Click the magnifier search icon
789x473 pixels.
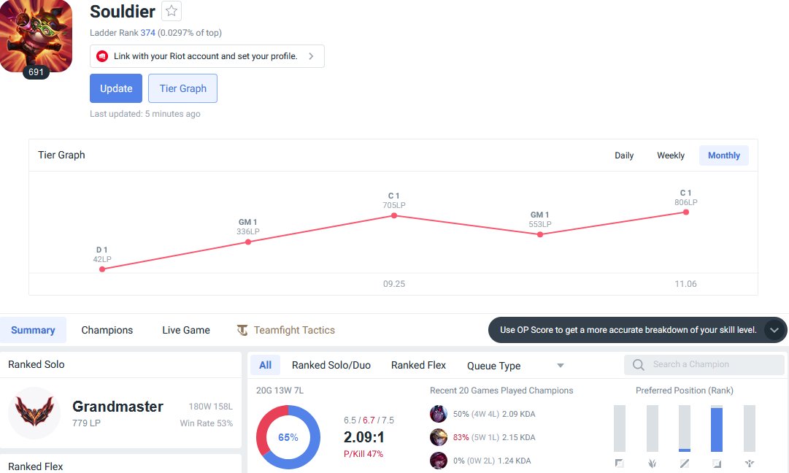pos(639,365)
